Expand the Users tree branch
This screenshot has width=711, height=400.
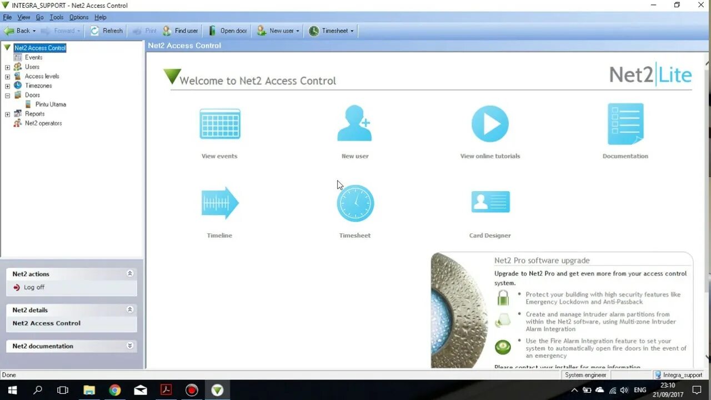[7, 67]
